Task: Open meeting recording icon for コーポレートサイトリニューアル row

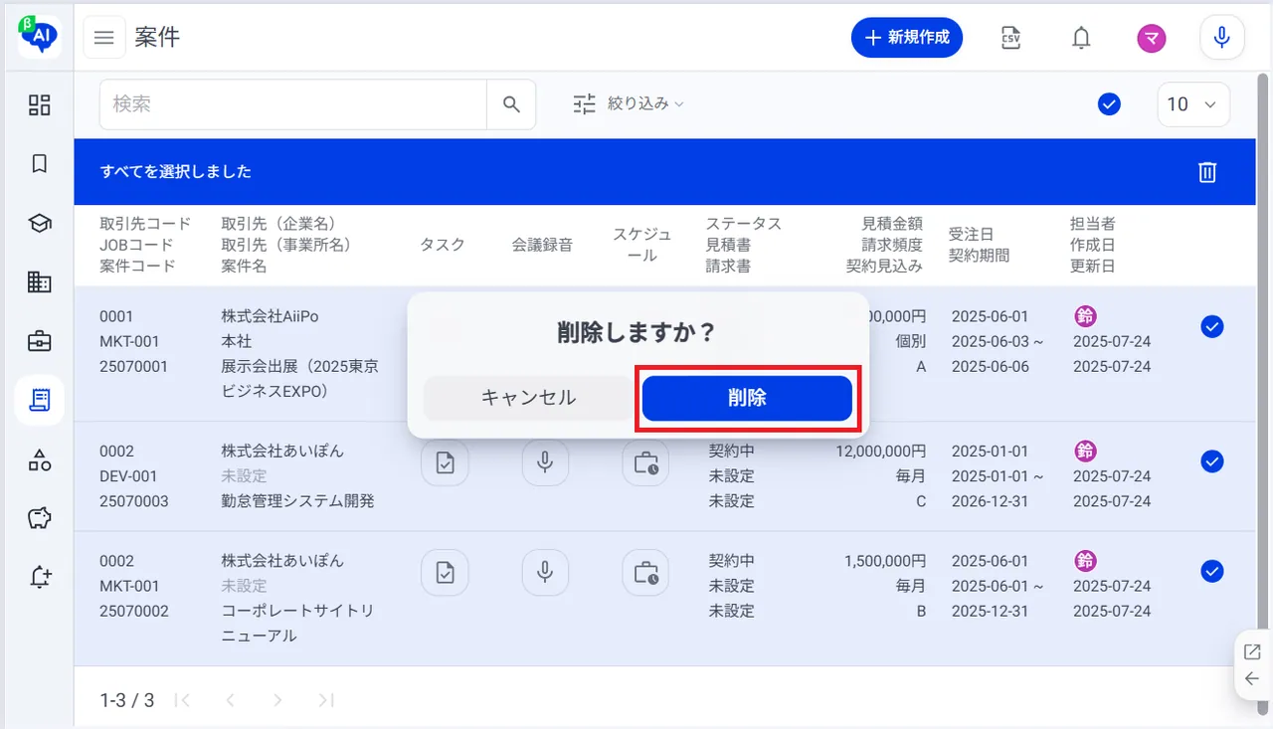Action: coord(545,572)
